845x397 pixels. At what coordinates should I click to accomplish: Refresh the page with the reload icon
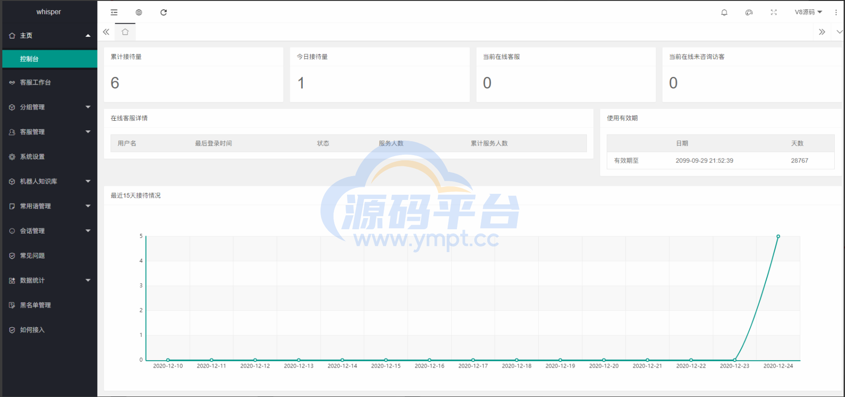point(164,13)
